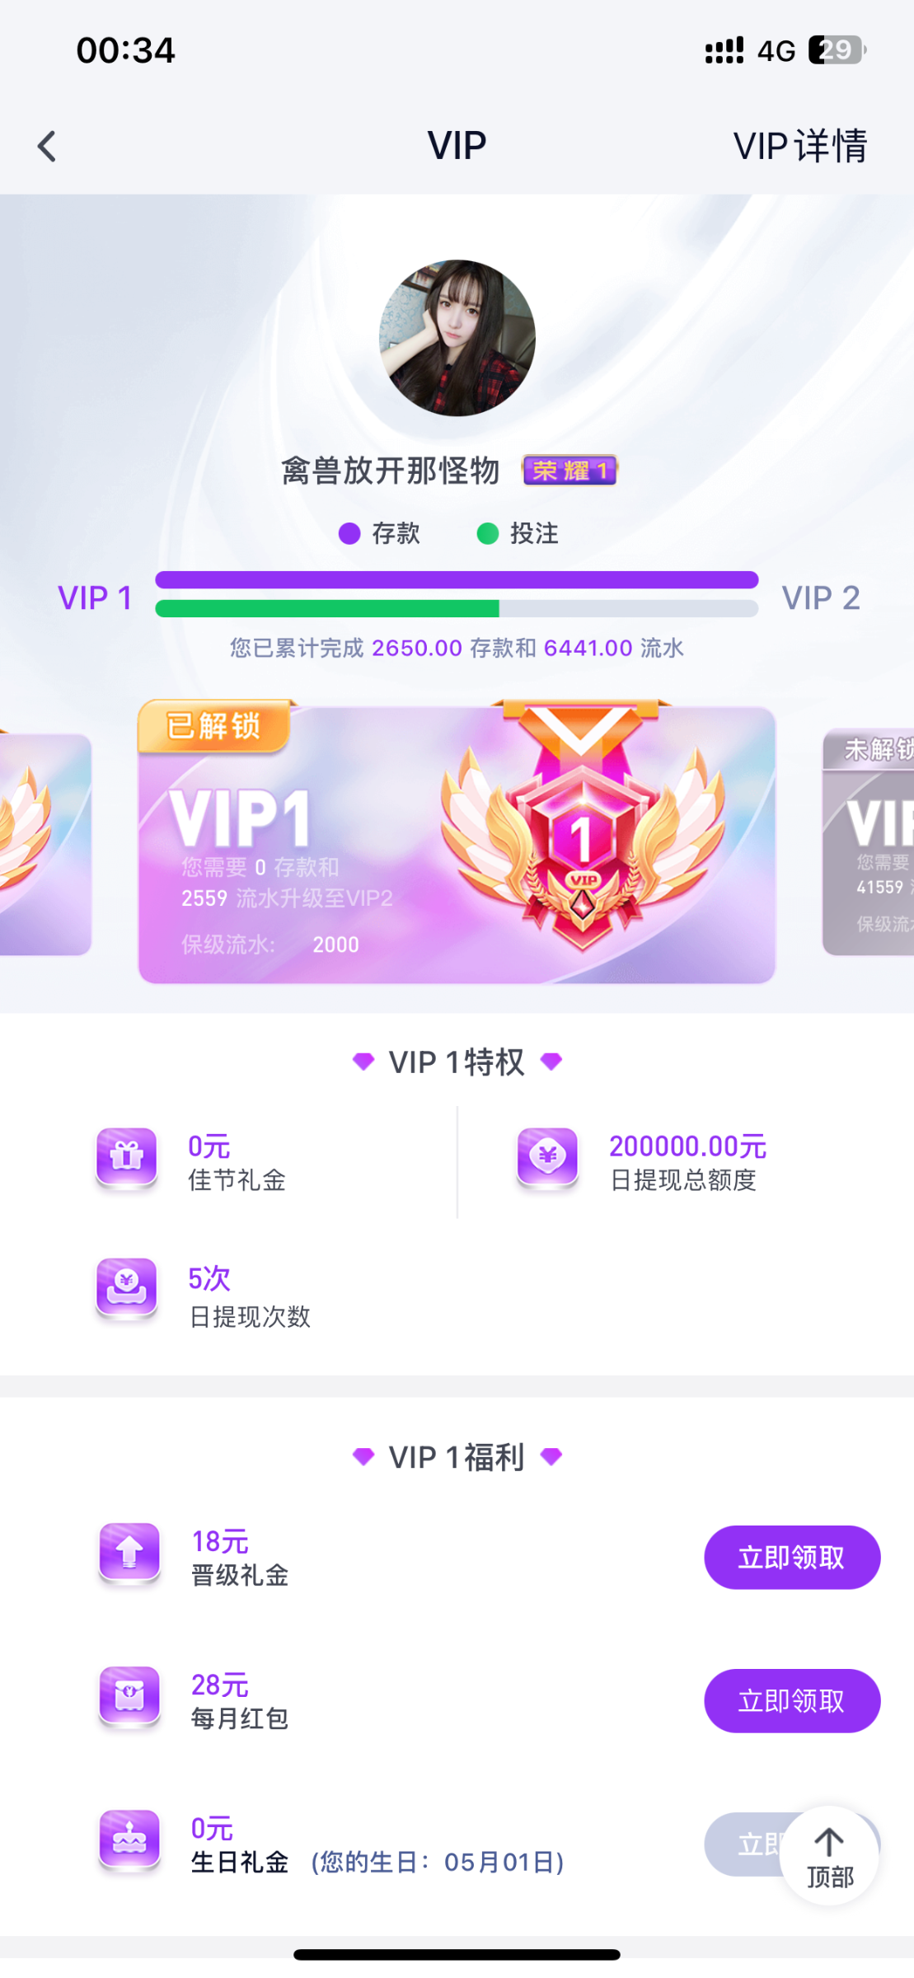Tap the 投注 green legend dot
Viewport: 914px width, 1978px height.
pos(488,533)
